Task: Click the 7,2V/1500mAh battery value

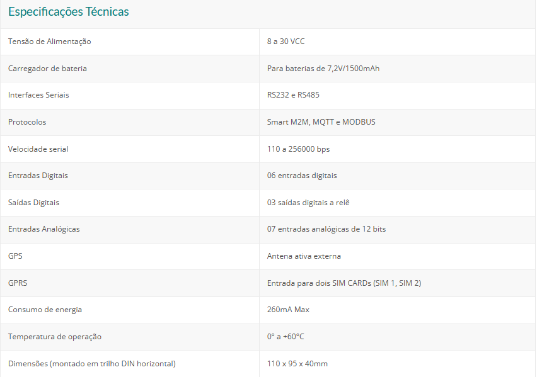Action: pyautogui.click(x=323, y=69)
